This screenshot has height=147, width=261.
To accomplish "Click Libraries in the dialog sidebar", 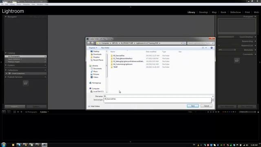I will 95,66.
